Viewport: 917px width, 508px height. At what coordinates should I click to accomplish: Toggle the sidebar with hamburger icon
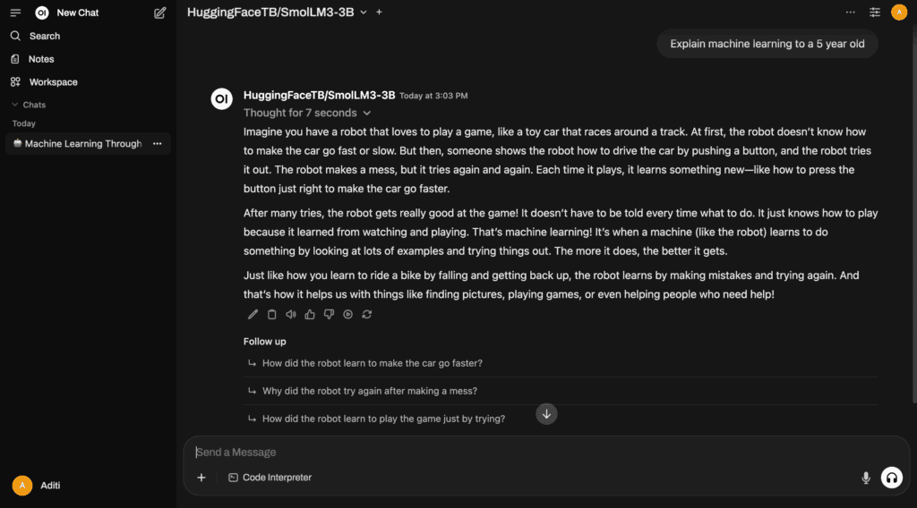click(x=15, y=13)
